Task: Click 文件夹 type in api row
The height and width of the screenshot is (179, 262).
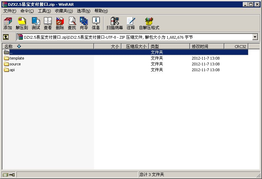Action: [x=157, y=70]
